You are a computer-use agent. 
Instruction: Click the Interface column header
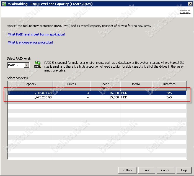point(169,86)
